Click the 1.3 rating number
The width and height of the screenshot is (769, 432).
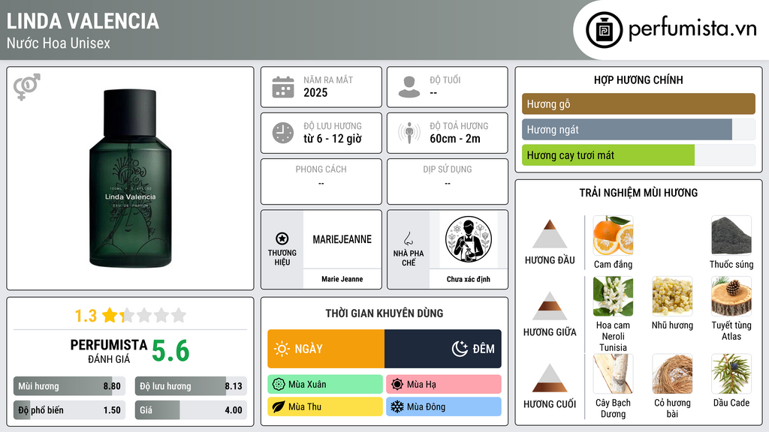(x=86, y=316)
